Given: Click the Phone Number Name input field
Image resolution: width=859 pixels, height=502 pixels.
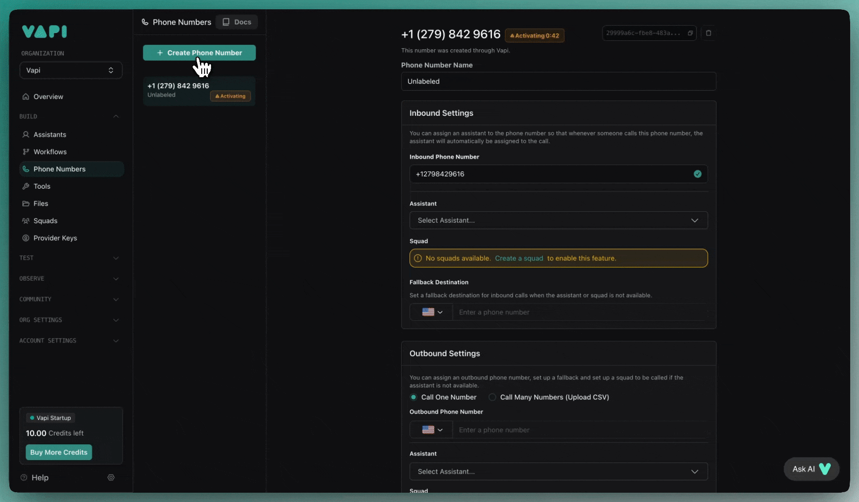Looking at the screenshot, I should click(x=558, y=81).
